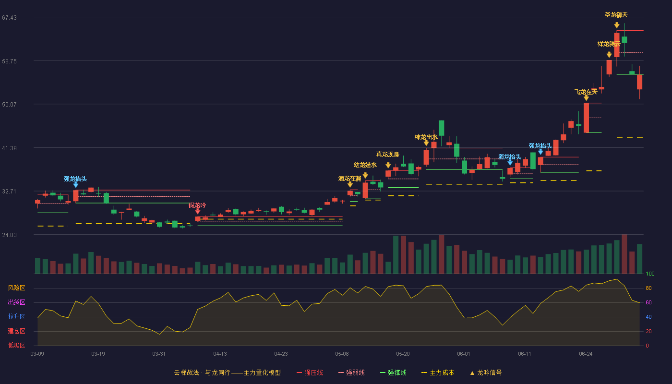The image size is (672, 384).
Task: Click the 神龙出水 signal label
Action: pos(426,137)
